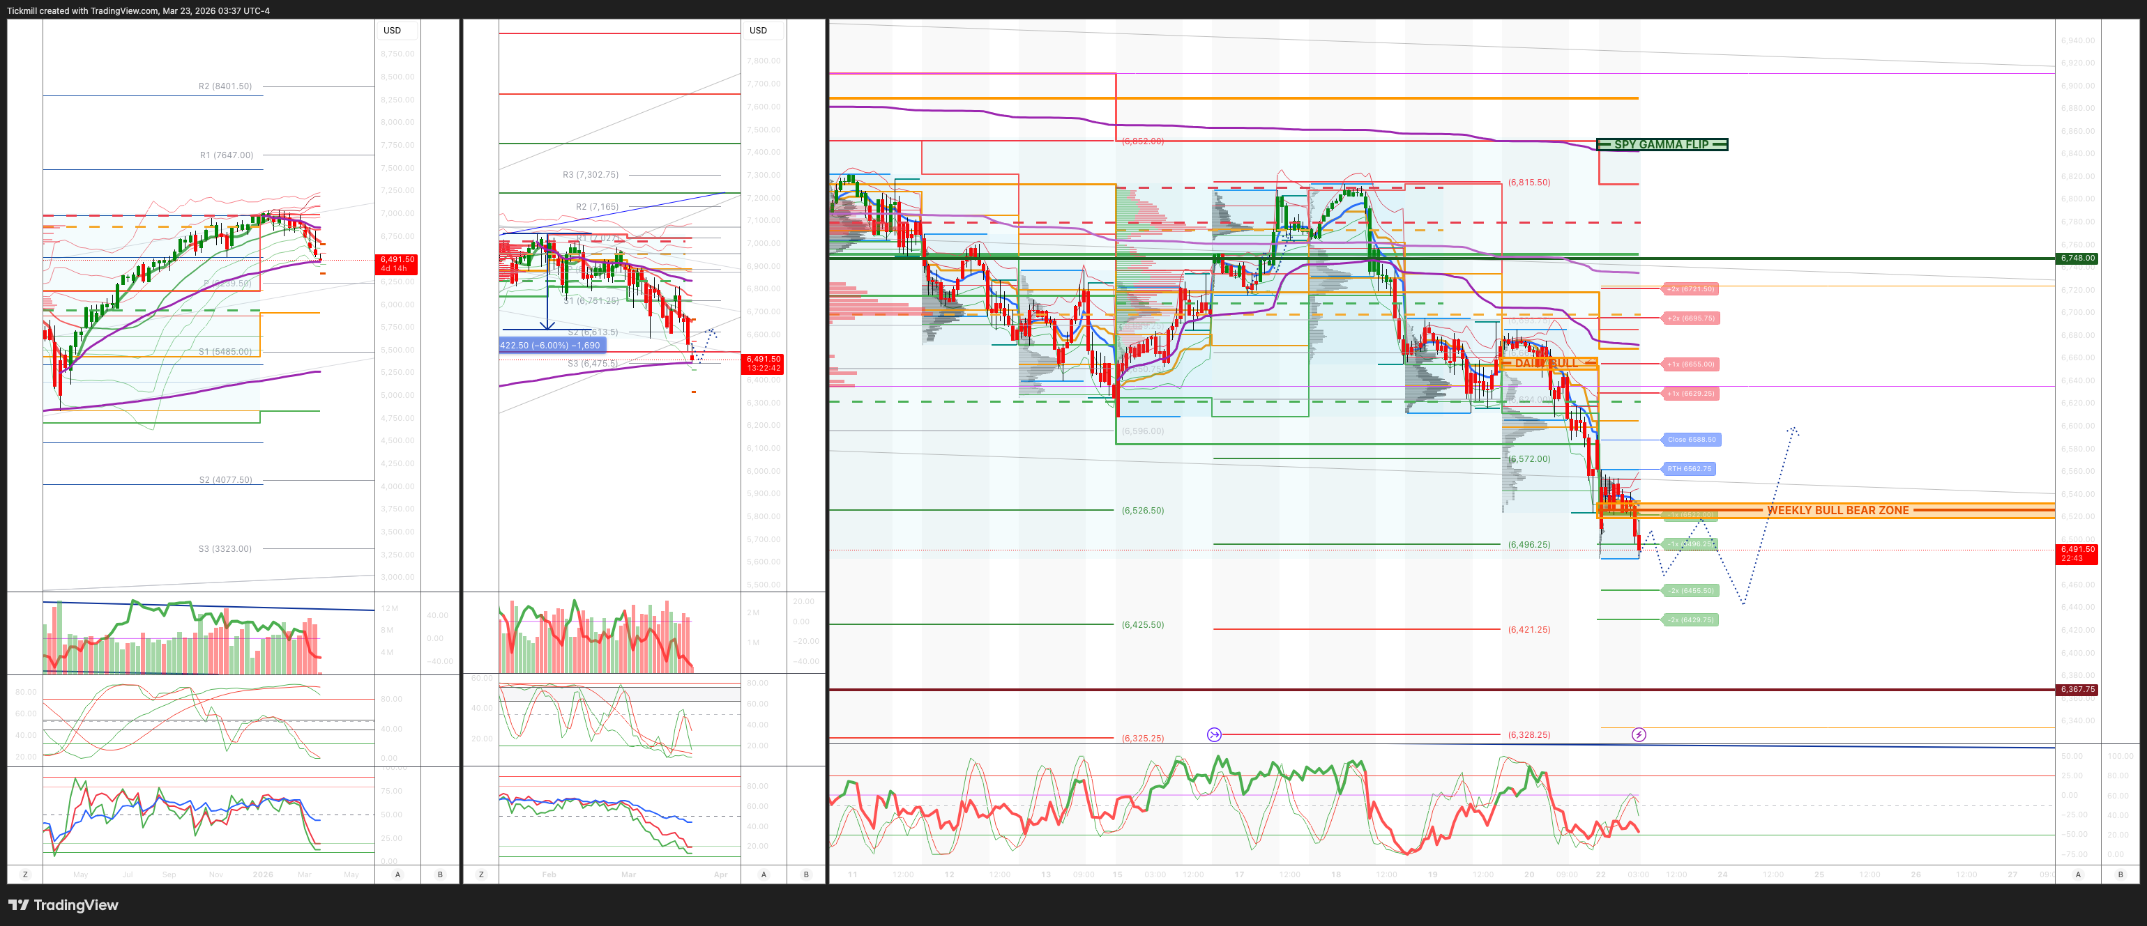The width and height of the screenshot is (2147, 926).
Task: Toggle the B scale on the leftmost chart
Action: point(439,875)
